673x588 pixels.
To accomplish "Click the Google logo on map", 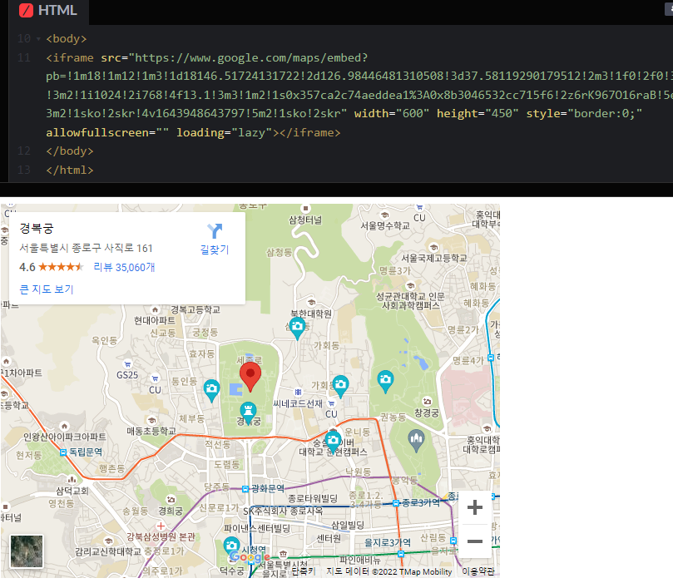I will [x=250, y=557].
